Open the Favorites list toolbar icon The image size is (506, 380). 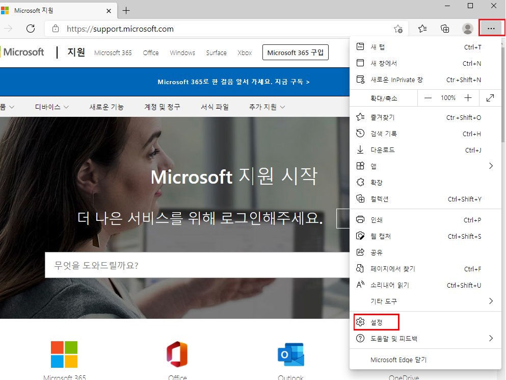(x=422, y=29)
